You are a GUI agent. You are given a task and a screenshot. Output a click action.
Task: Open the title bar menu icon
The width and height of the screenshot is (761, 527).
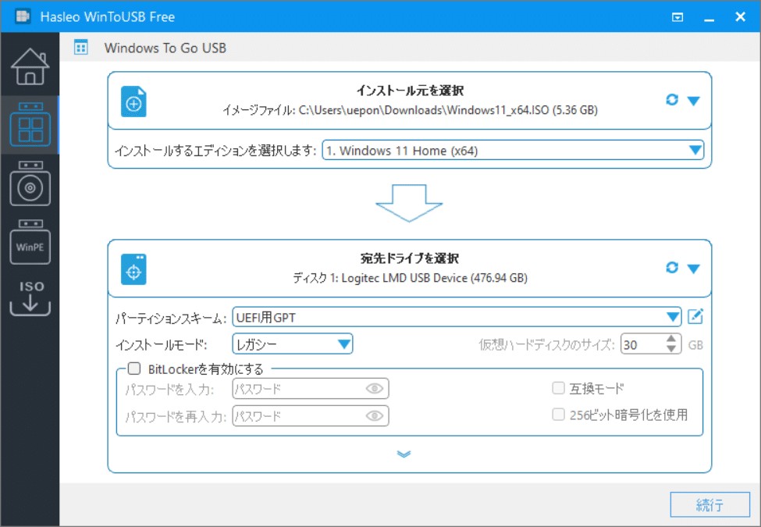tap(677, 17)
